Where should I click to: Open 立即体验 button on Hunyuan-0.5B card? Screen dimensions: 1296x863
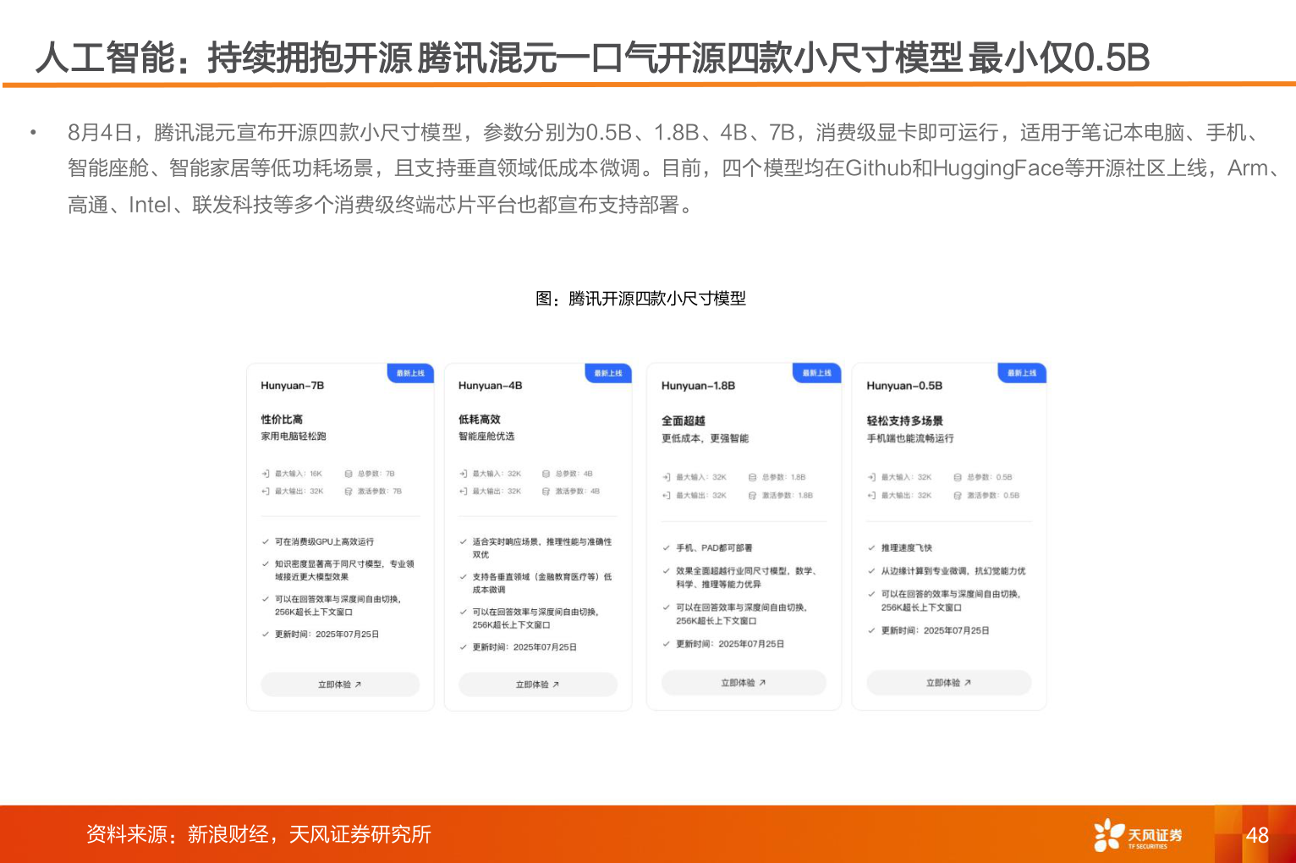pyautogui.click(x=949, y=683)
